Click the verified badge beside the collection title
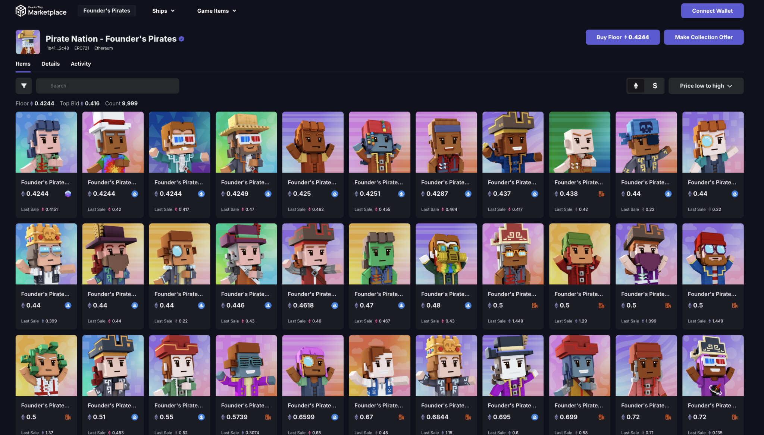The width and height of the screenshot is (764, 435). point(181,39)
